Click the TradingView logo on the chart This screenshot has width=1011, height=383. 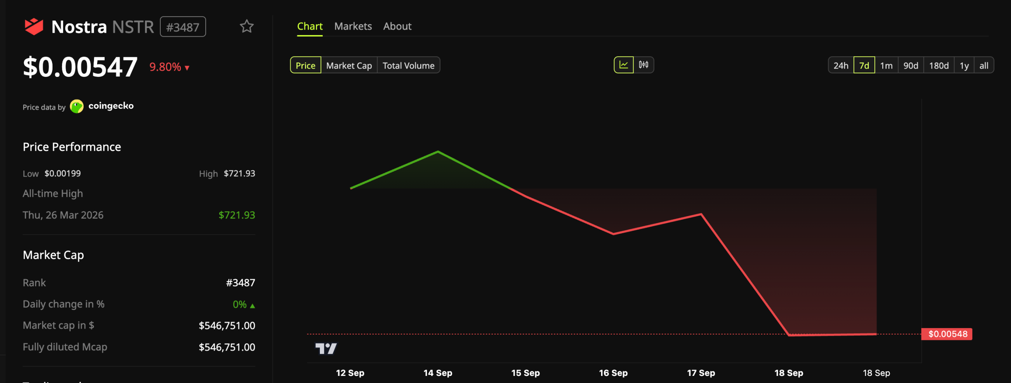point(326,349)
